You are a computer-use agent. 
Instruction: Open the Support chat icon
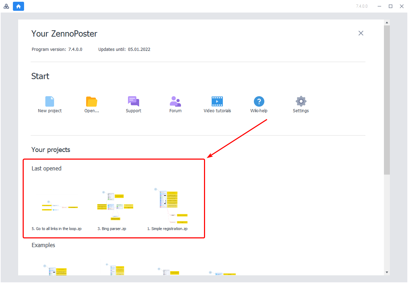(x=133, y=101)
